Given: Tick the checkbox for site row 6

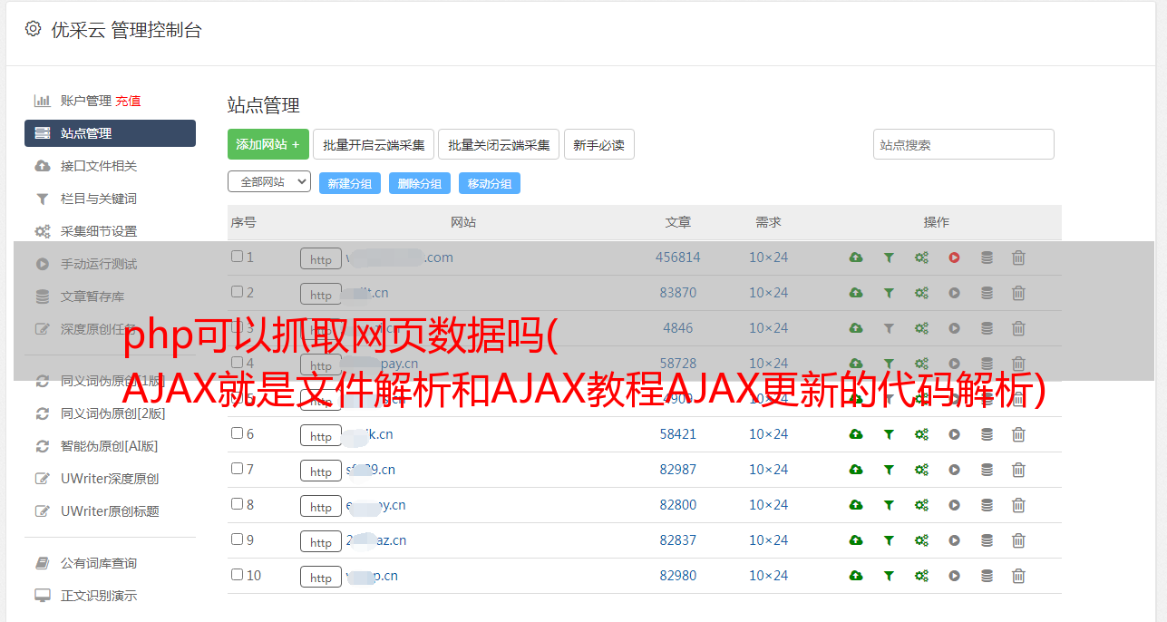Looking at the screenshot, I should pyautogui.click(x=237, y=433).
